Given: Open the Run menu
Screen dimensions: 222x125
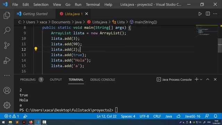Looking at the screenshot, I should [x=78, y=5].
